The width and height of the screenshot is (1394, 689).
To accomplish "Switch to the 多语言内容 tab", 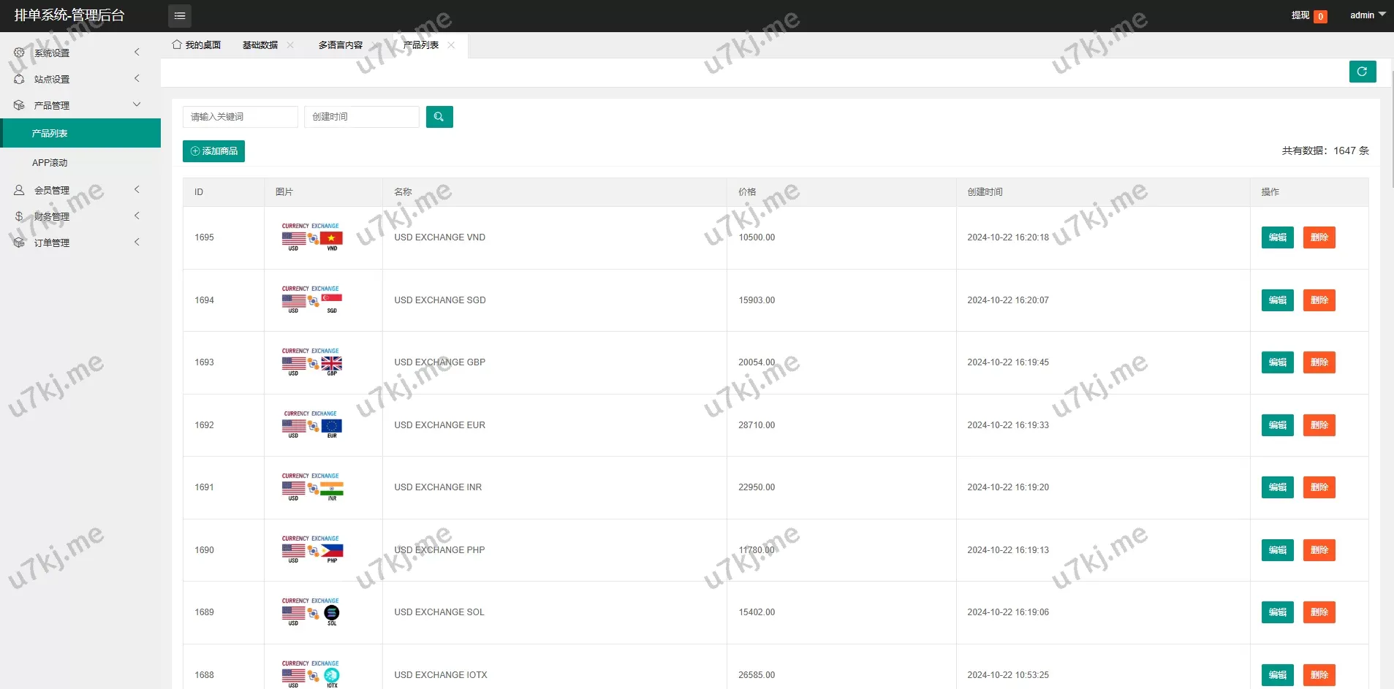I will tap(340, 45).
